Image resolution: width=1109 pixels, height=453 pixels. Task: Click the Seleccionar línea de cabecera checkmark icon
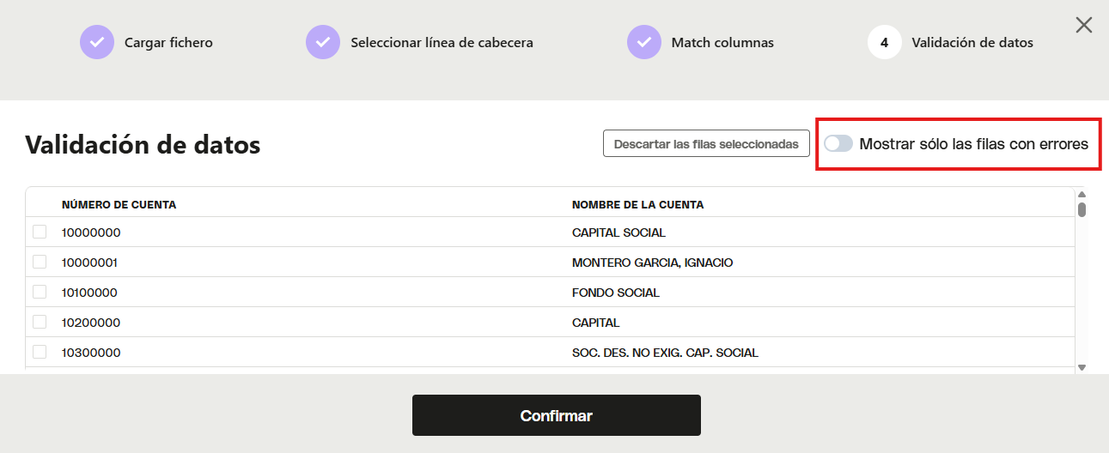323,42
